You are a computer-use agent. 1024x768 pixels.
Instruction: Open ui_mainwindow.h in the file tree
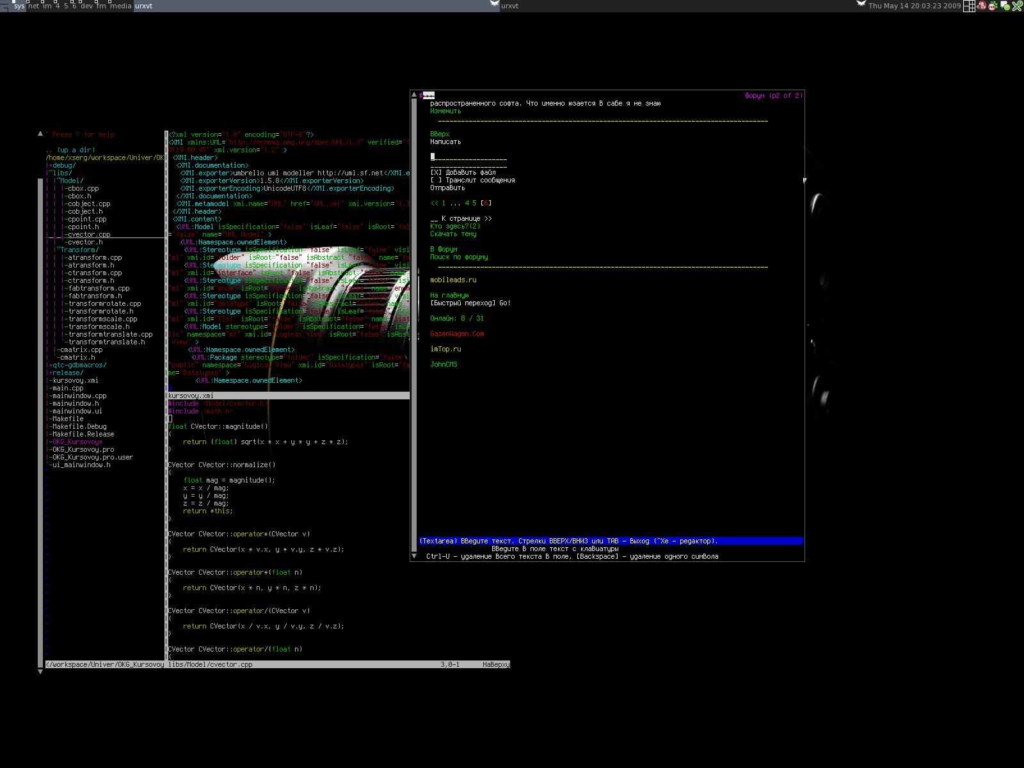click(81, 465)
